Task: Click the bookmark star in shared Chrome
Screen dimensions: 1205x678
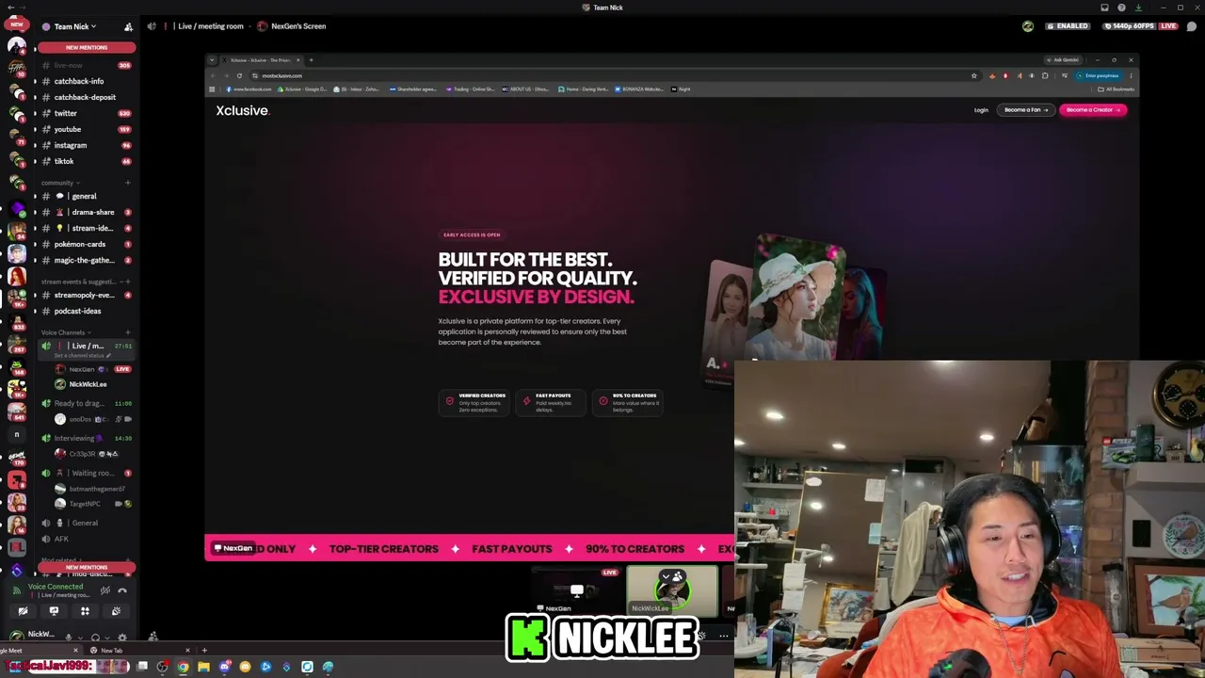Action: 973,75
